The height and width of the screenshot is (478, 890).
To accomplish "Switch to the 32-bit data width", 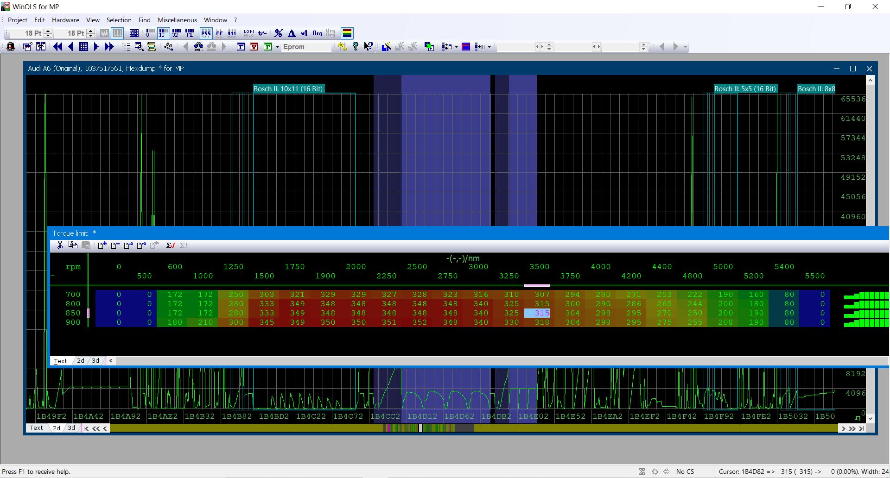I will tap(176, 33).
